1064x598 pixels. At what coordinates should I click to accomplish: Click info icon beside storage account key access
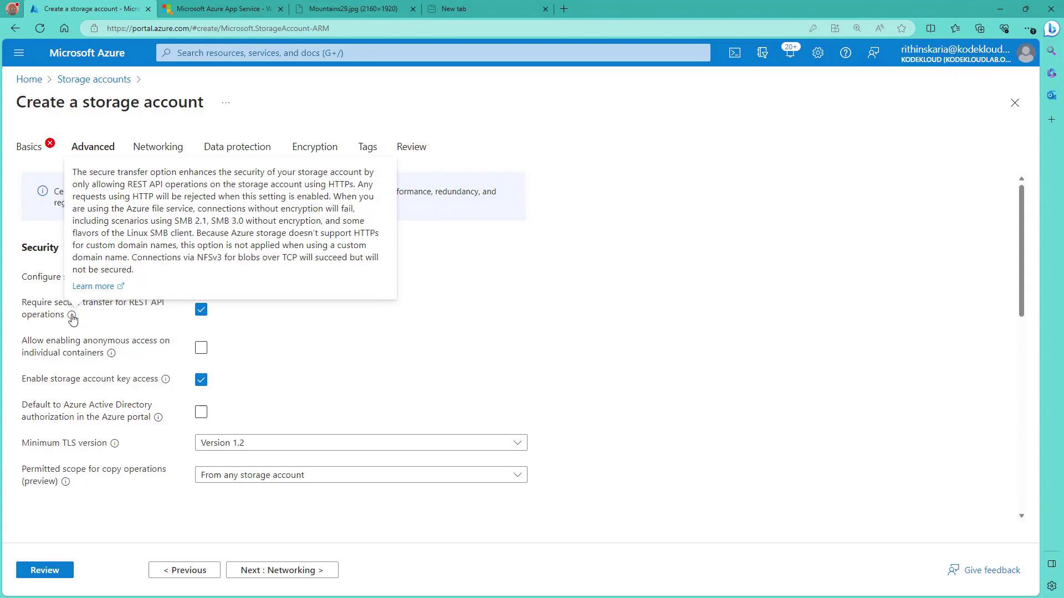pos(165,379)
